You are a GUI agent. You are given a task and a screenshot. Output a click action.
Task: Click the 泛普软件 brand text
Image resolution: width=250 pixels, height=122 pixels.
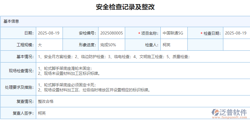click(233, 113)
